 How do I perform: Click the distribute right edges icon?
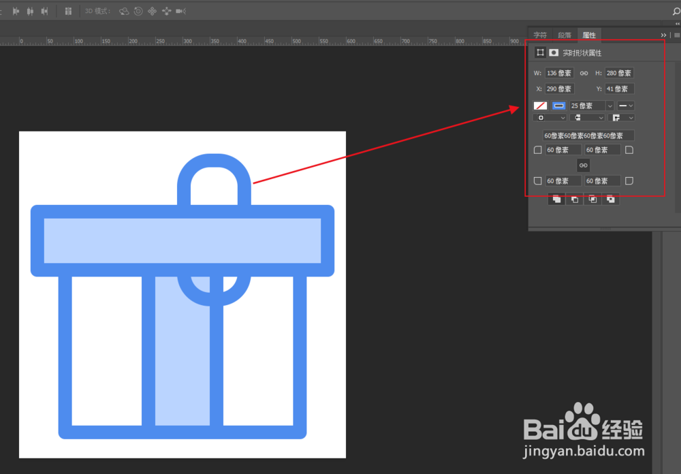(x=44, y=12)
